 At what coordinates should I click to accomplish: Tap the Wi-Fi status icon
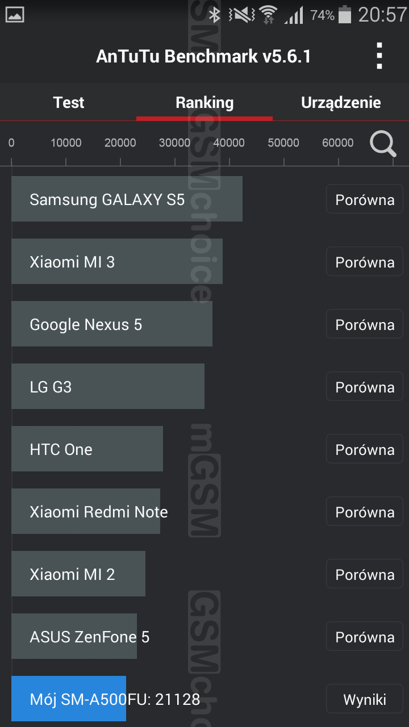pos(268,15)
